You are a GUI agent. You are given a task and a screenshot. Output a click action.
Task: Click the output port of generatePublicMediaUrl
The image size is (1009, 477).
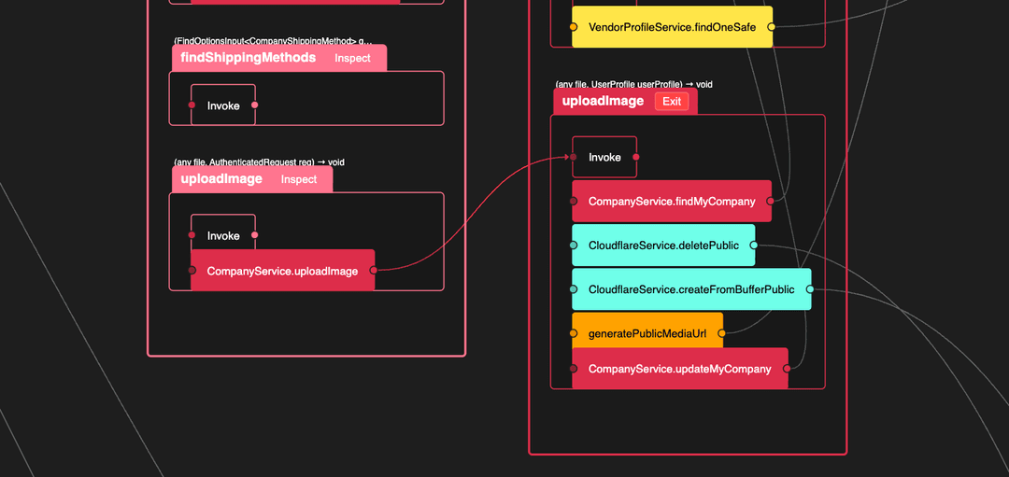[x=722, y=332]
